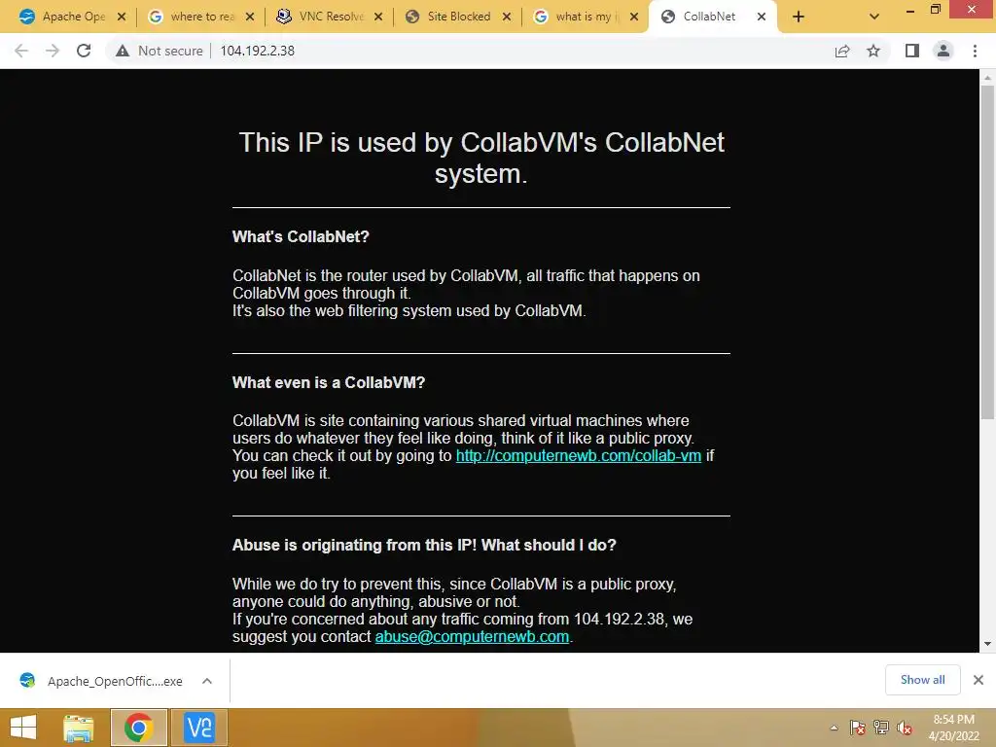Expand the download item options chevron
The height and width of the screenshot is (747, 996).
pyautogui.click(x=207, y=681)
